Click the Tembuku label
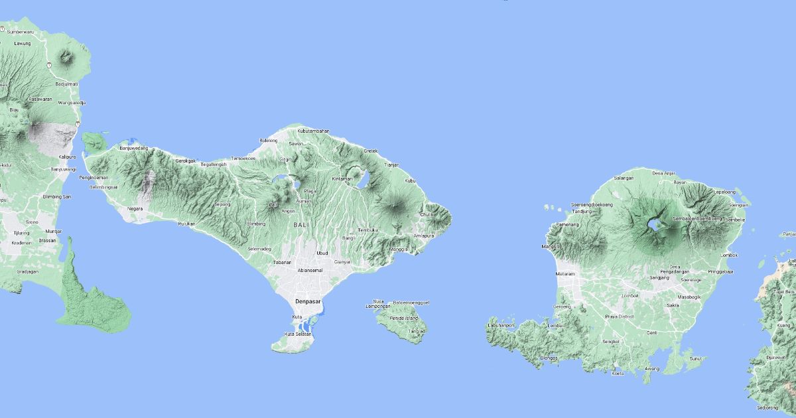 pos(367,230)
